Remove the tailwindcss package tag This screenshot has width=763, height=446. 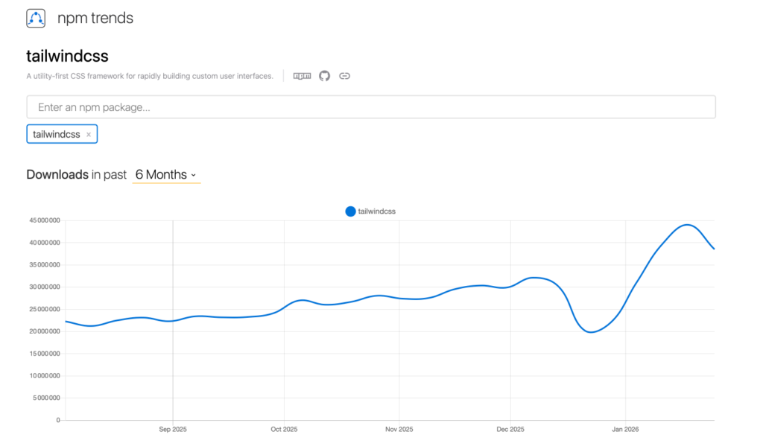click(89, 135)
